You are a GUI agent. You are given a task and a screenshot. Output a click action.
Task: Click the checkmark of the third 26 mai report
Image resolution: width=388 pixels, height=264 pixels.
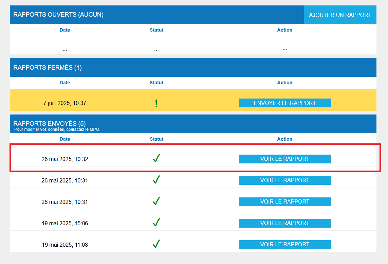pyautogui.click(x=156, y=201)
